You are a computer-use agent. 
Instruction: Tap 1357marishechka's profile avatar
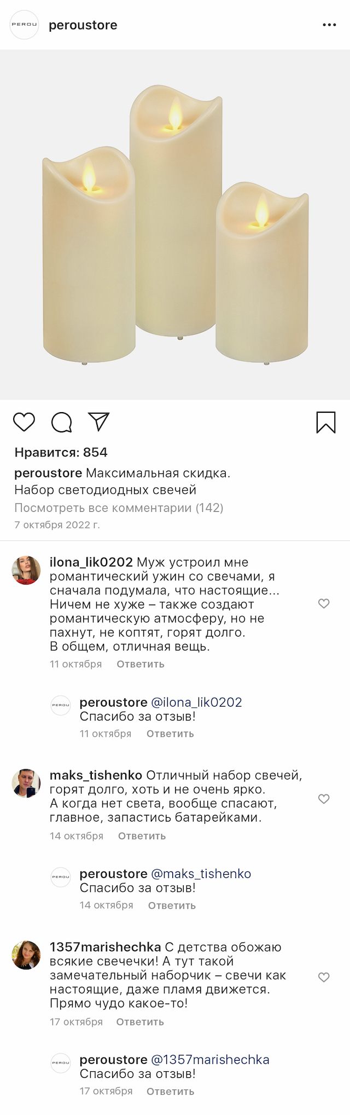[26, 955]
